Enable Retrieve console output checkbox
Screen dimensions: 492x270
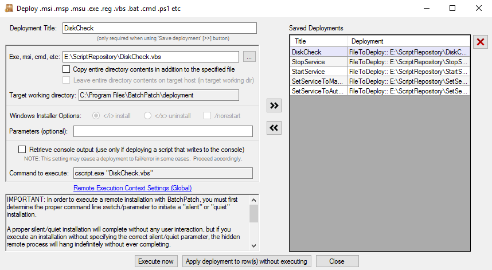(22, 150)
